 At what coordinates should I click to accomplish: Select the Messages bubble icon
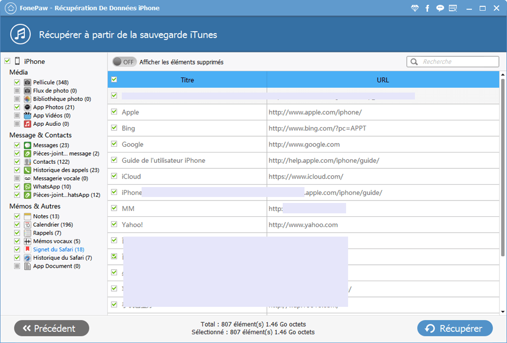(28, 145)
